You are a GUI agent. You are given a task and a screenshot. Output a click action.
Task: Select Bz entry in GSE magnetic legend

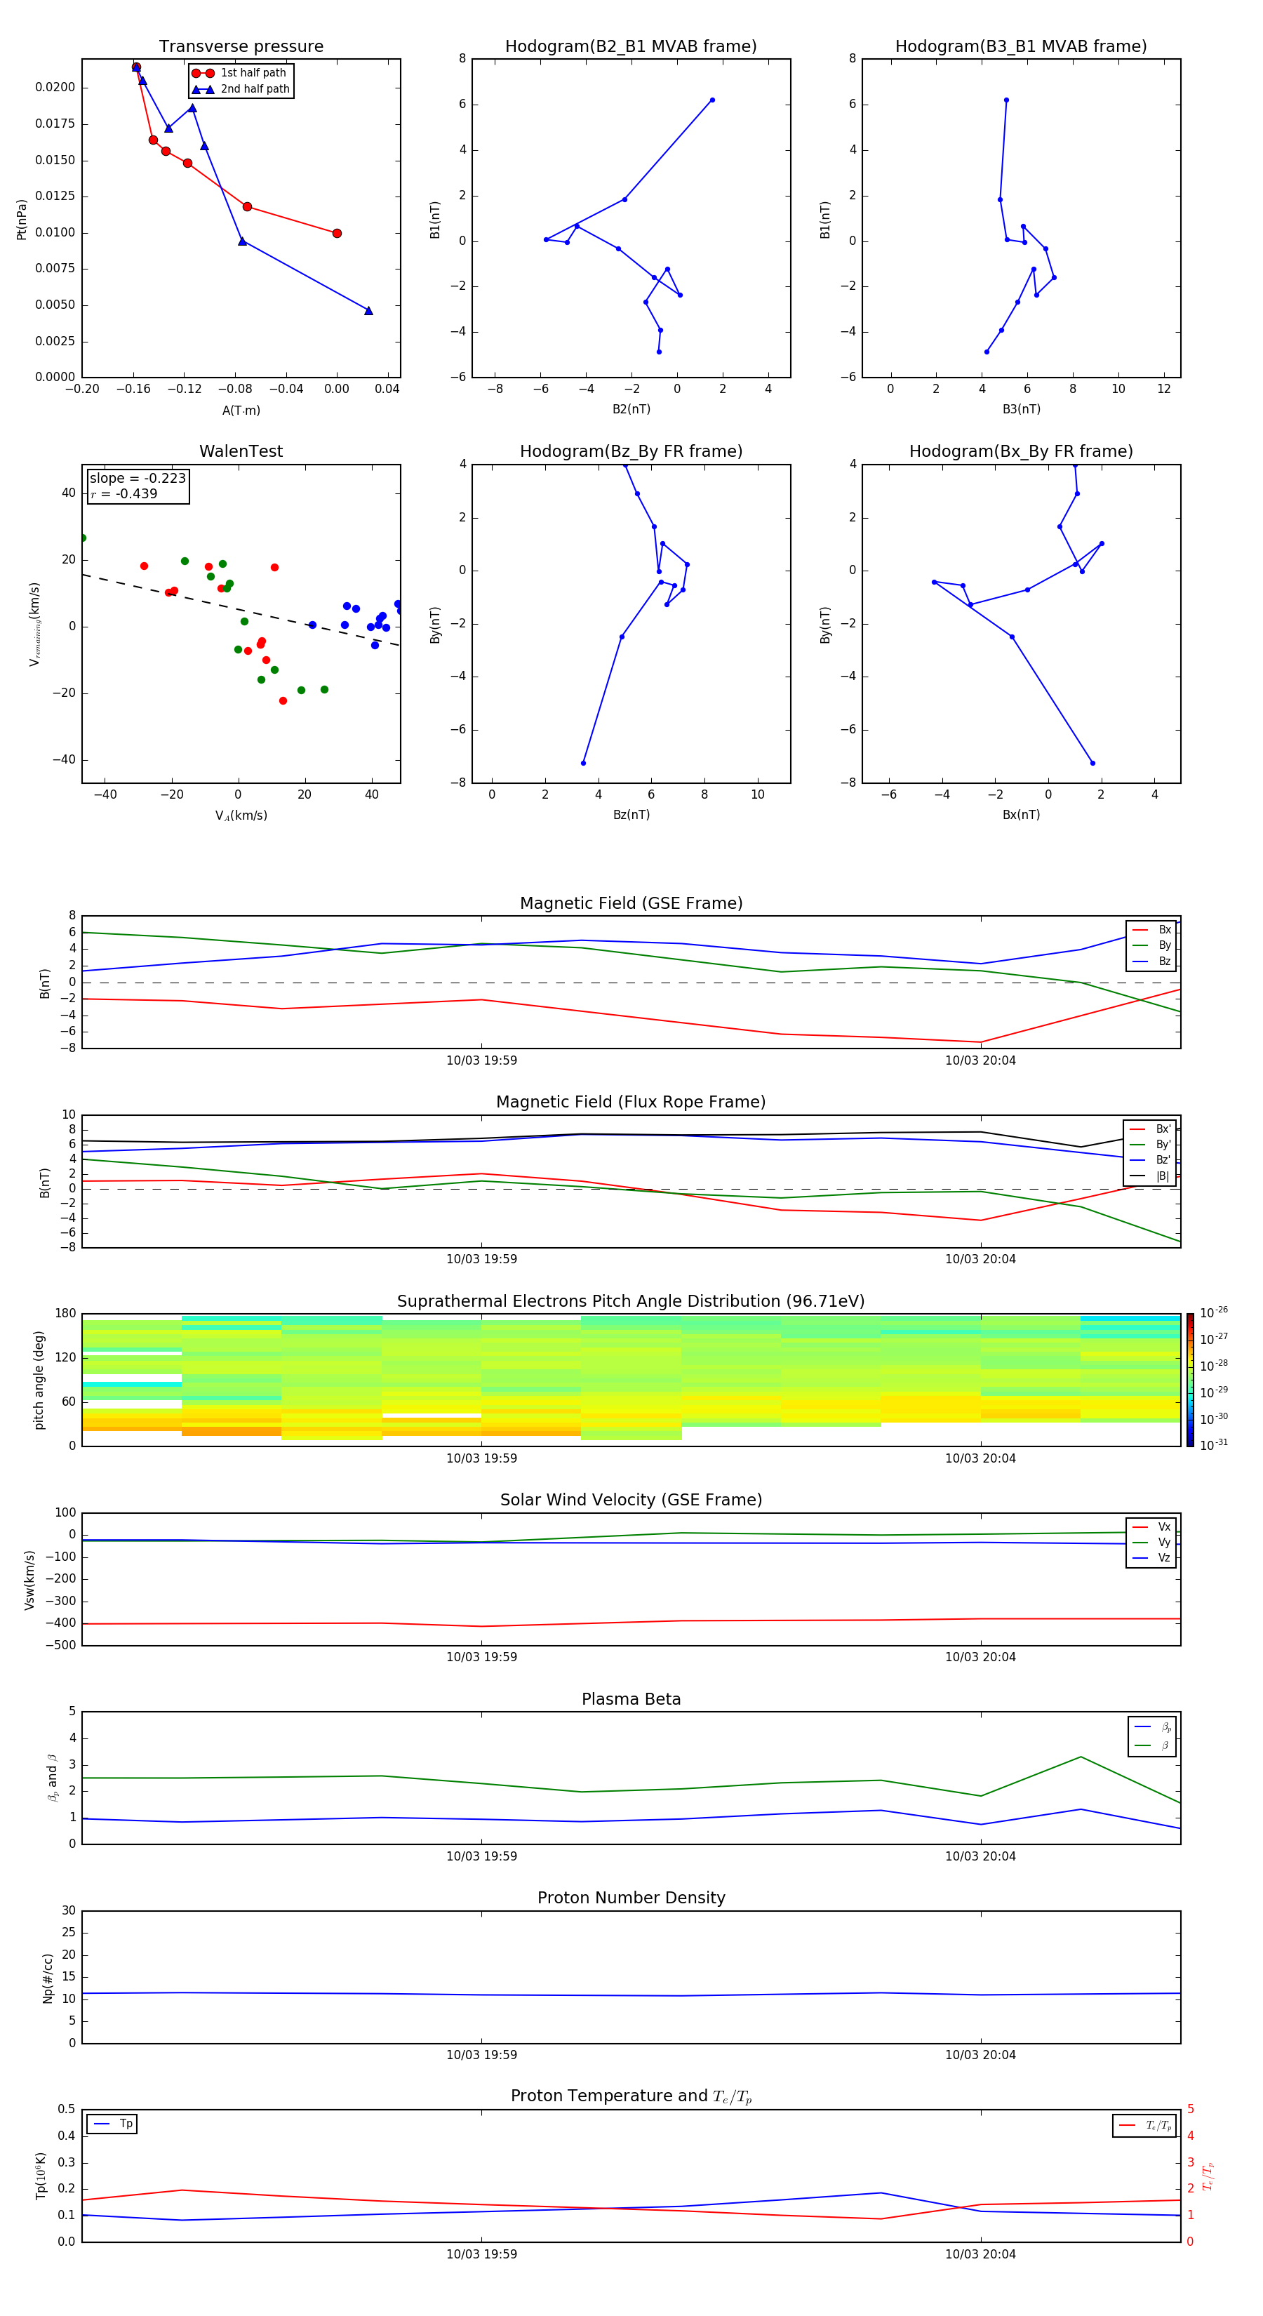(x=1151, y=962)
